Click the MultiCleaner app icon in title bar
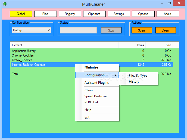 pos(5,4)
